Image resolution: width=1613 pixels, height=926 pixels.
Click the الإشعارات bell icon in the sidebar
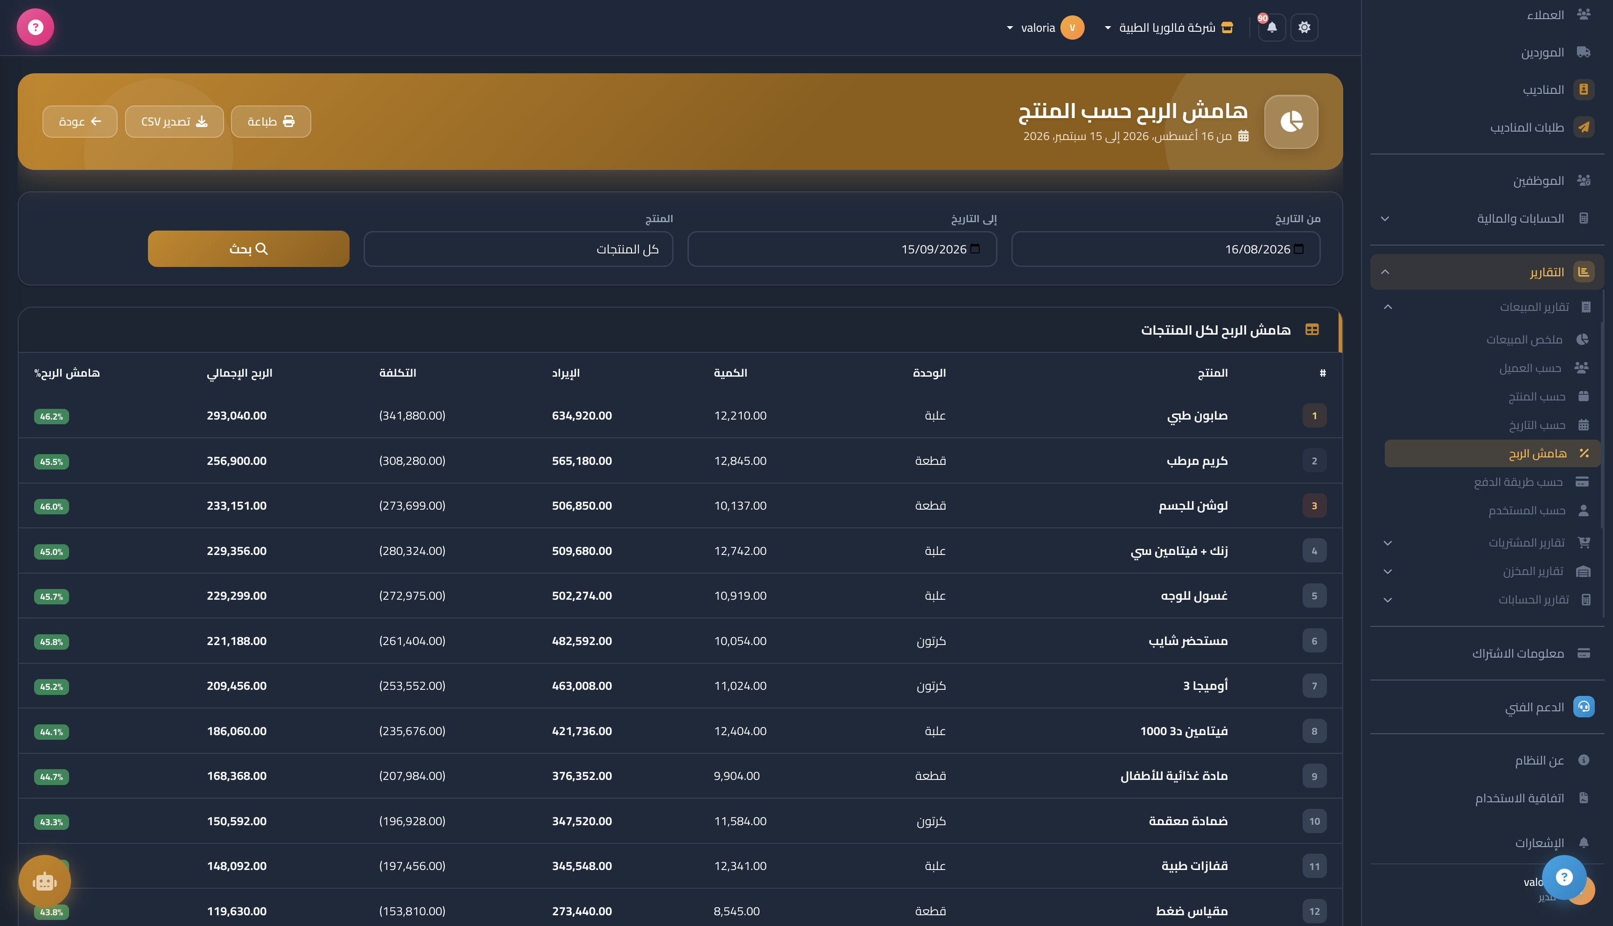tap(1584, 842)
